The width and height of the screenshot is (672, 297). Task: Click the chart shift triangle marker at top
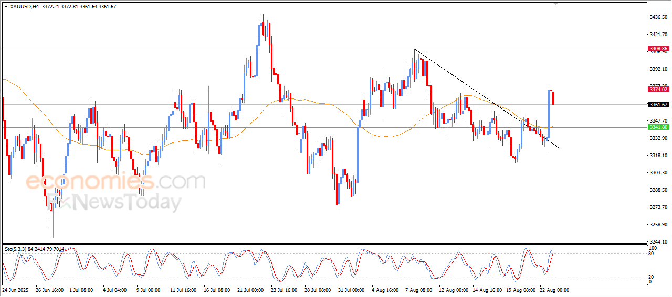[x=556, y=4]
